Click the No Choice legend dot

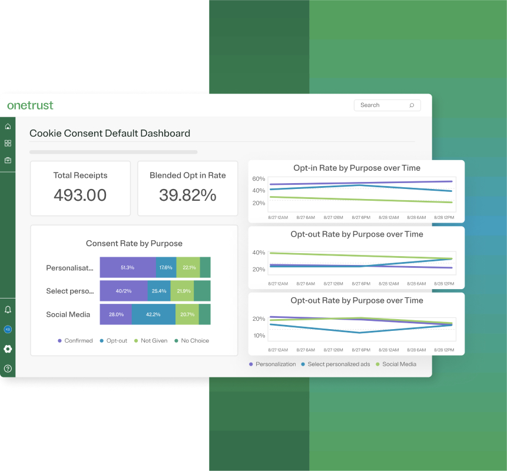(x=176, y=341)
